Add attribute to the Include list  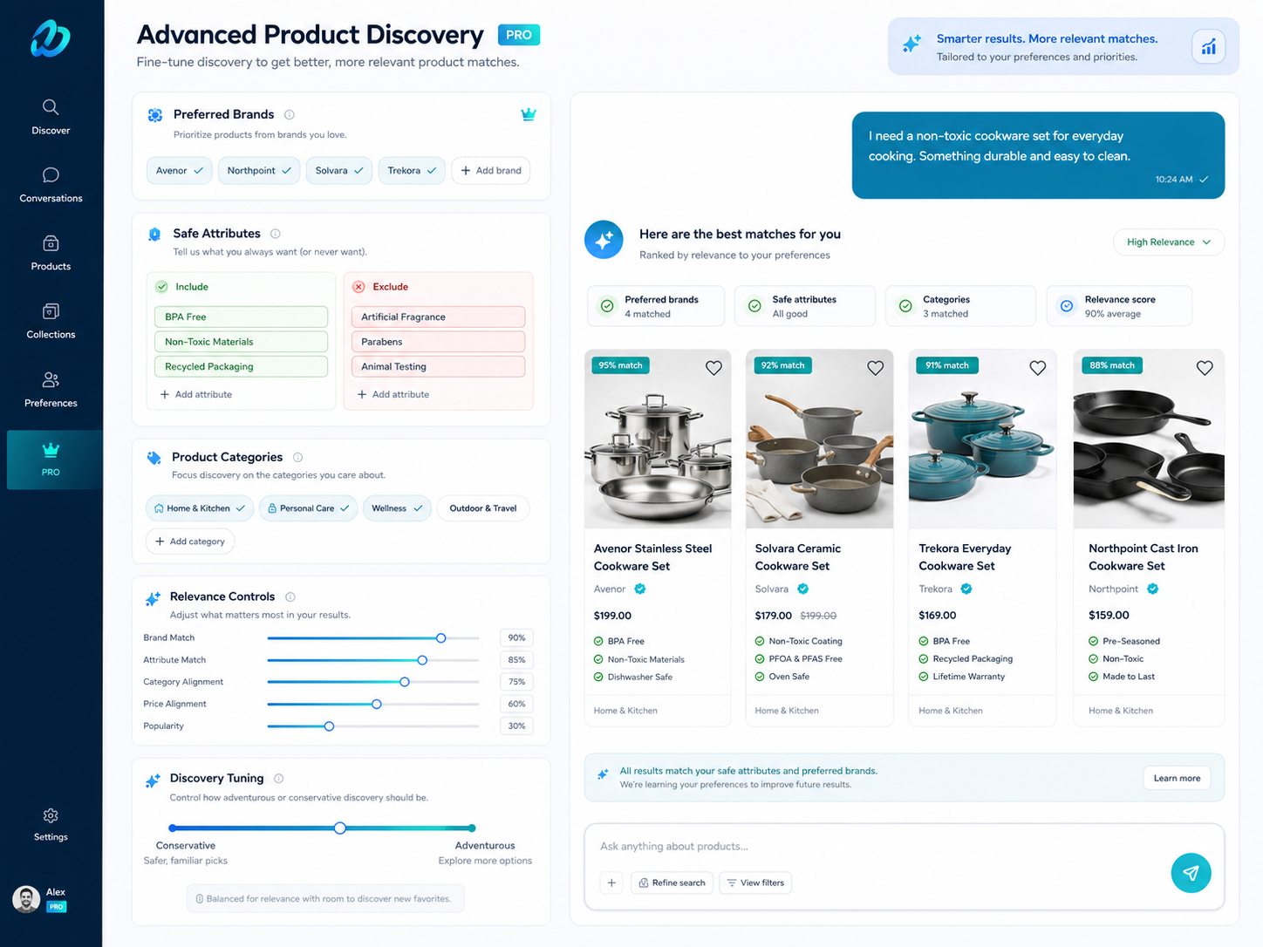coord(196,394)
